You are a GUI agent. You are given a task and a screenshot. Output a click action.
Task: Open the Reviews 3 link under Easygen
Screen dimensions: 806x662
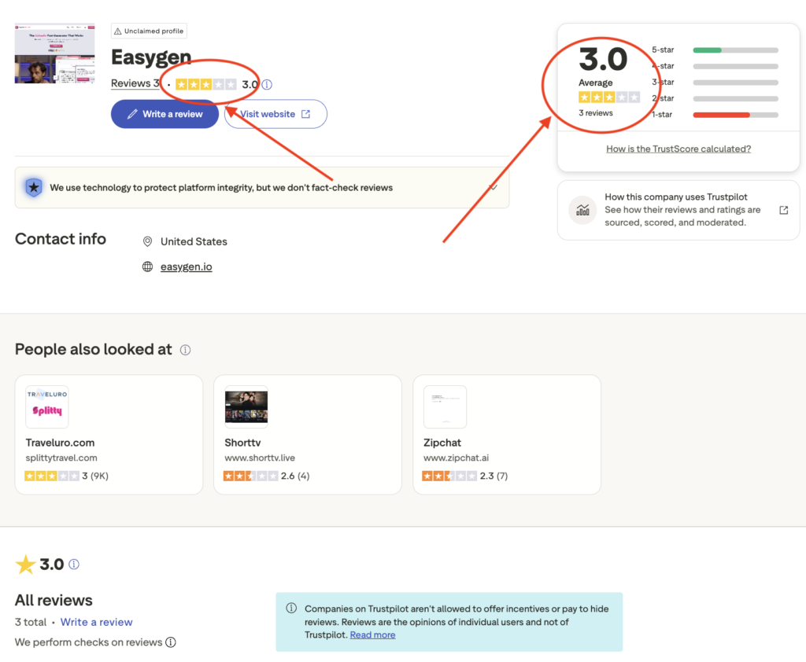(x=135, y=83)
